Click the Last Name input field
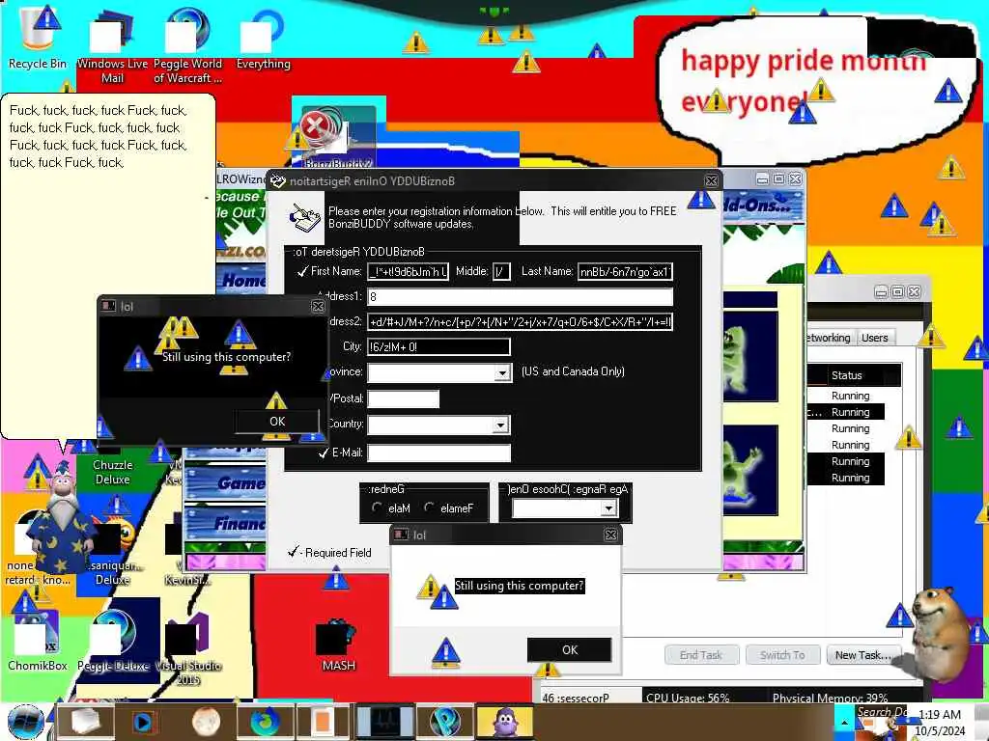Viewport: 989px width, 741px height. point(625,271)
